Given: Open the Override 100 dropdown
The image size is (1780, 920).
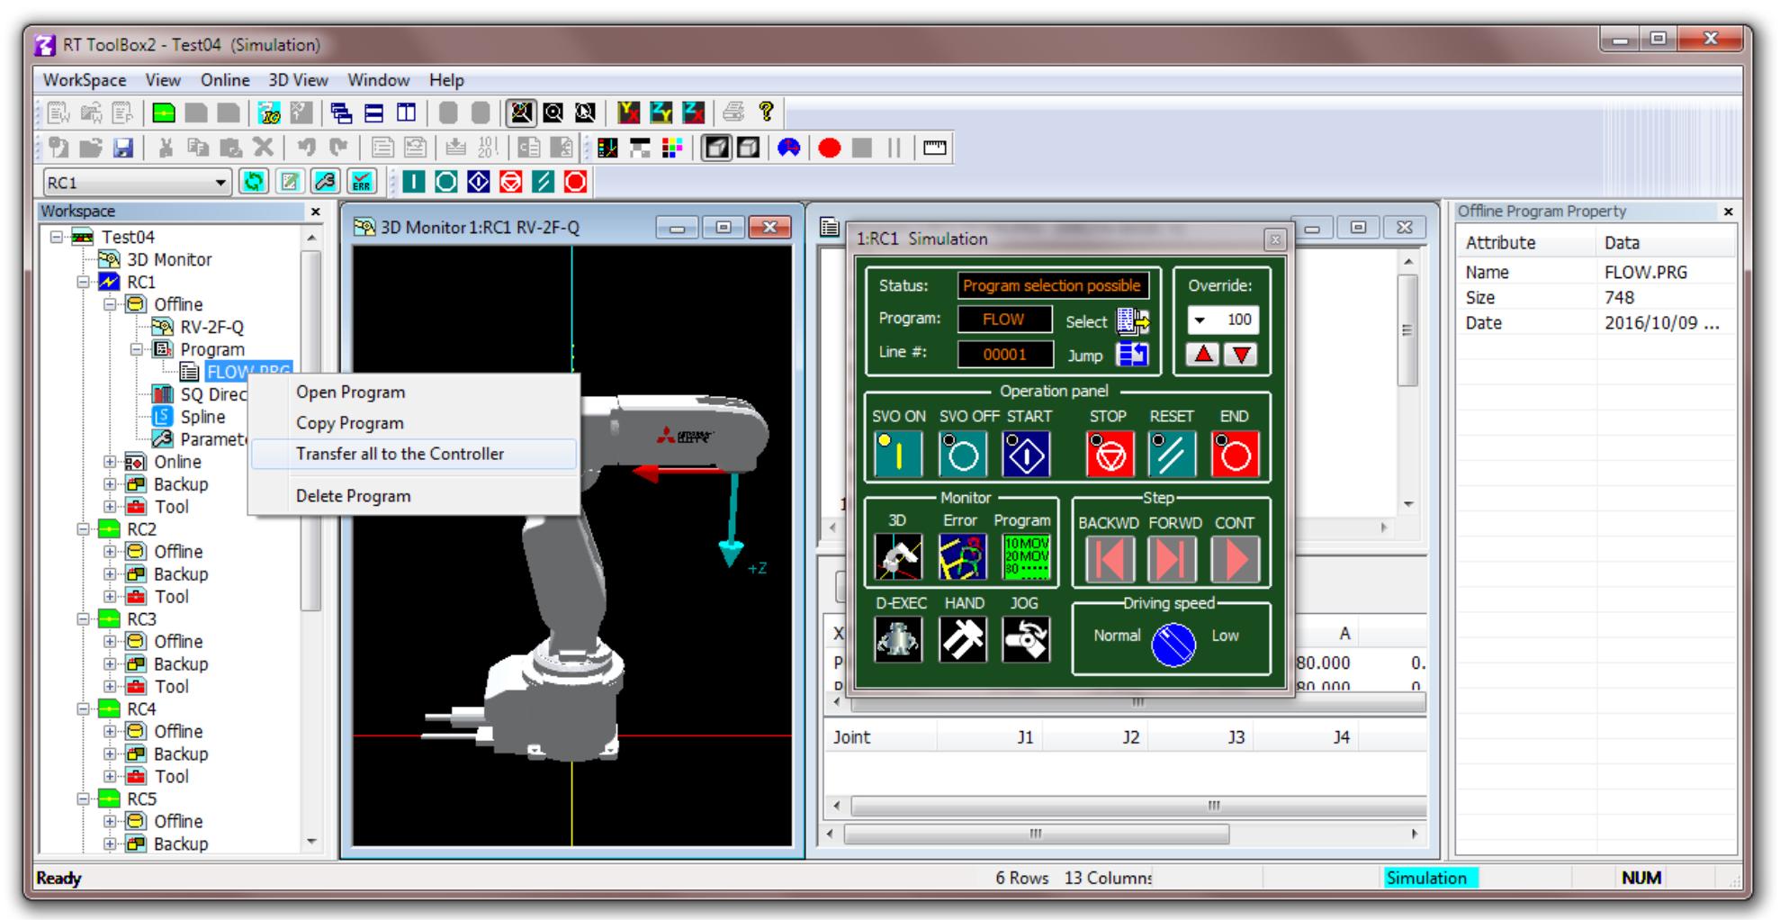Looking at the screenshot, I should 1200,320.
